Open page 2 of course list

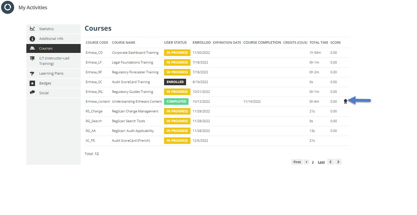point(313,162)
